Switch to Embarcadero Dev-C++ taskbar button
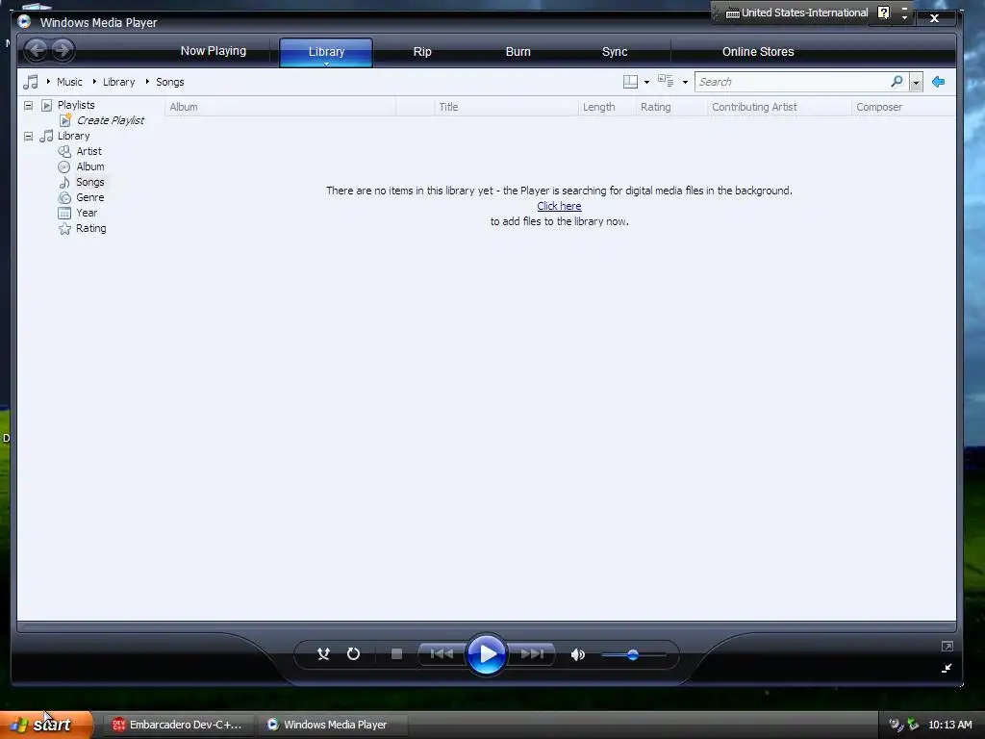This screenshot has height=739, width=985. click(x=177, y=725)
